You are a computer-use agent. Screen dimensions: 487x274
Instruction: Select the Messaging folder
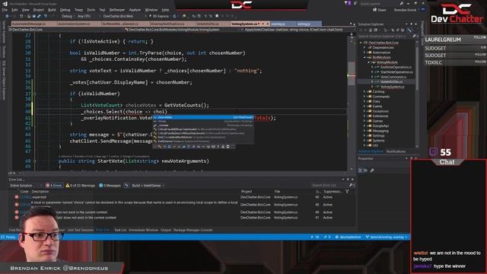pos(380,131)
